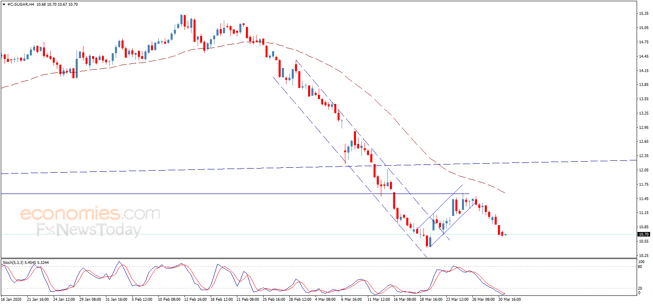Click the stochastic 80 level label
Screen dimensions: 653x304
coord(640,267)
